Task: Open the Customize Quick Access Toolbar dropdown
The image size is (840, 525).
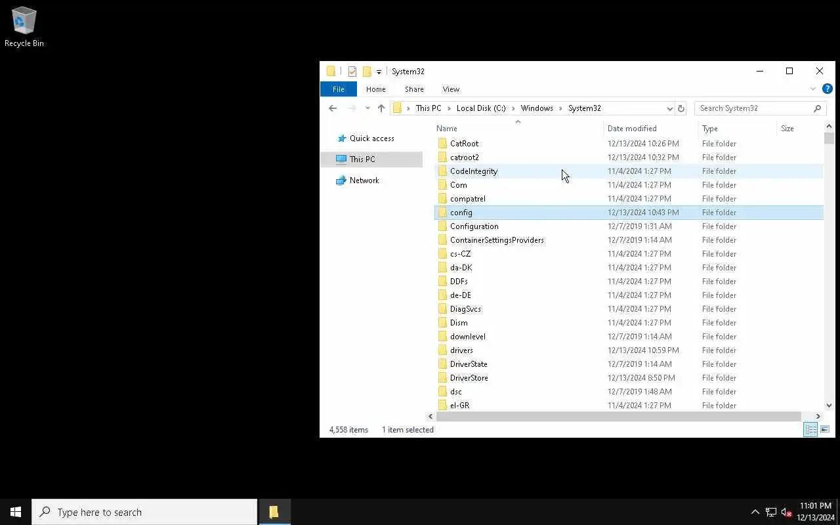Action: coord(379,72)
